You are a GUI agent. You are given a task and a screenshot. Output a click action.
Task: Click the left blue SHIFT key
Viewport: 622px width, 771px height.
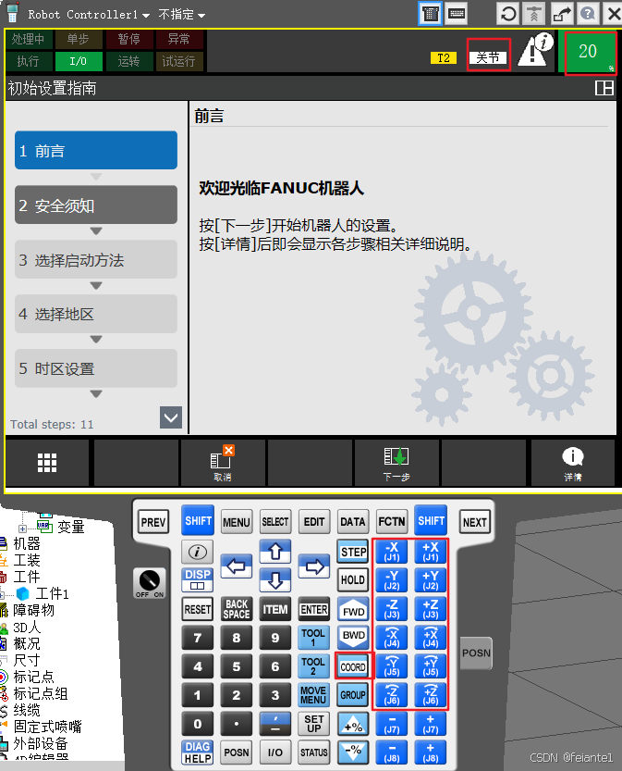pyautogui.click(x=198, y=521)
